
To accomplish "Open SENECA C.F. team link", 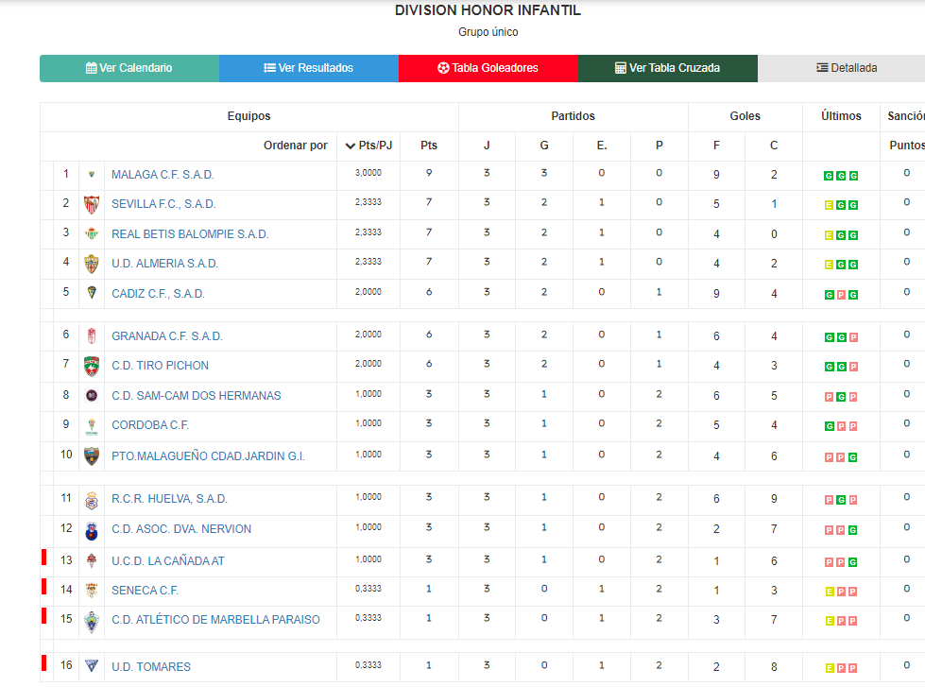I will (x=146, y=591).
